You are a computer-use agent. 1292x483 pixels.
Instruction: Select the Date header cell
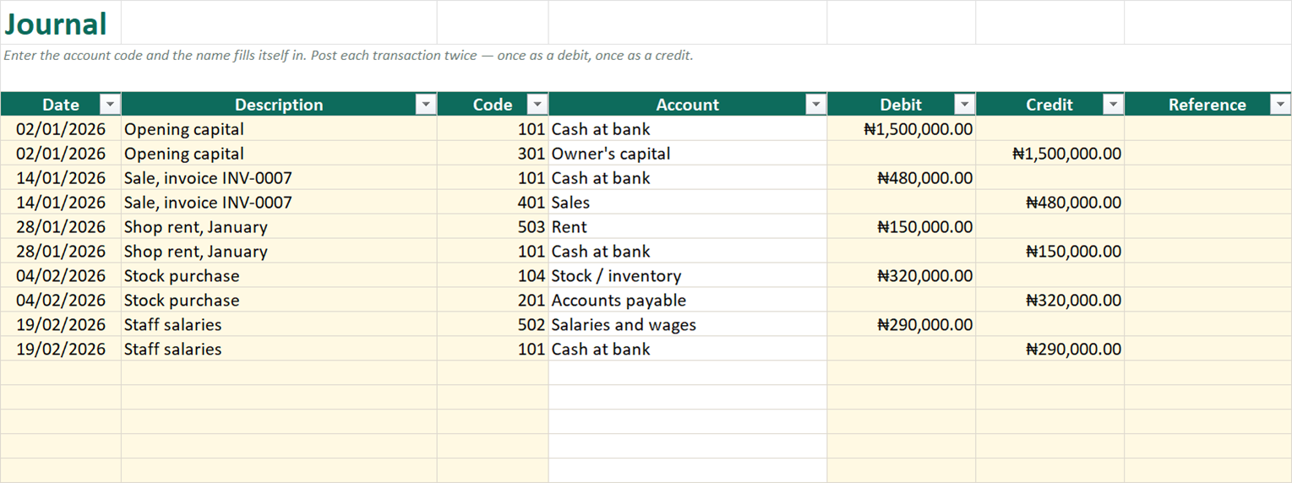pyautogui.click(x=61, y=105)
